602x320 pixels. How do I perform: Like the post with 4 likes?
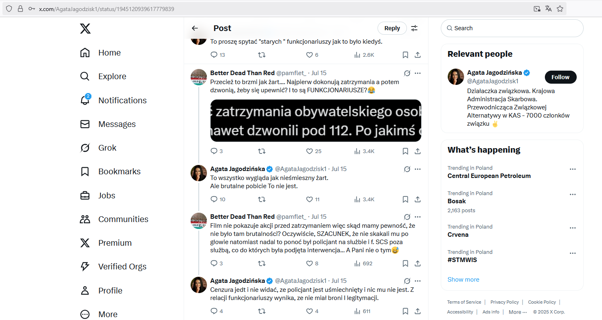point(312,311)
